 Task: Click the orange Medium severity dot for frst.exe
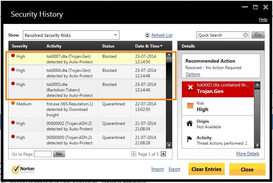[x=13, y=103]
